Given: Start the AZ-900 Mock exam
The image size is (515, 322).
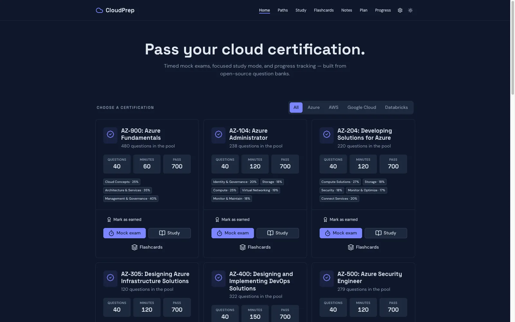Looking at the screenshot, I should click(125, 233).
